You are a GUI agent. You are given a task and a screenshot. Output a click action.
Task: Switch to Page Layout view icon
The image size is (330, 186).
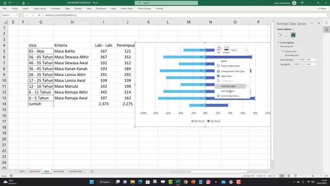[289, 176]
